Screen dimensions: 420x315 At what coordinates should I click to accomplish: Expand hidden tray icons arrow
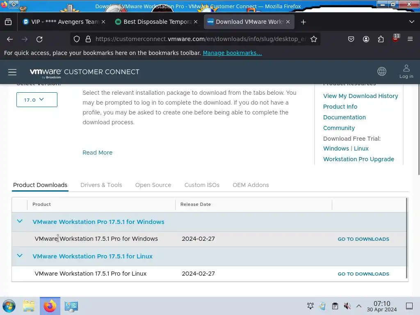pyautogui.click(x=359, y=306)
